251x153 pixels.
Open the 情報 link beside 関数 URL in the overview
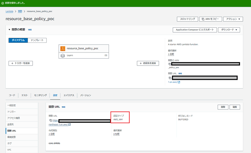click(x=180, y=74)
